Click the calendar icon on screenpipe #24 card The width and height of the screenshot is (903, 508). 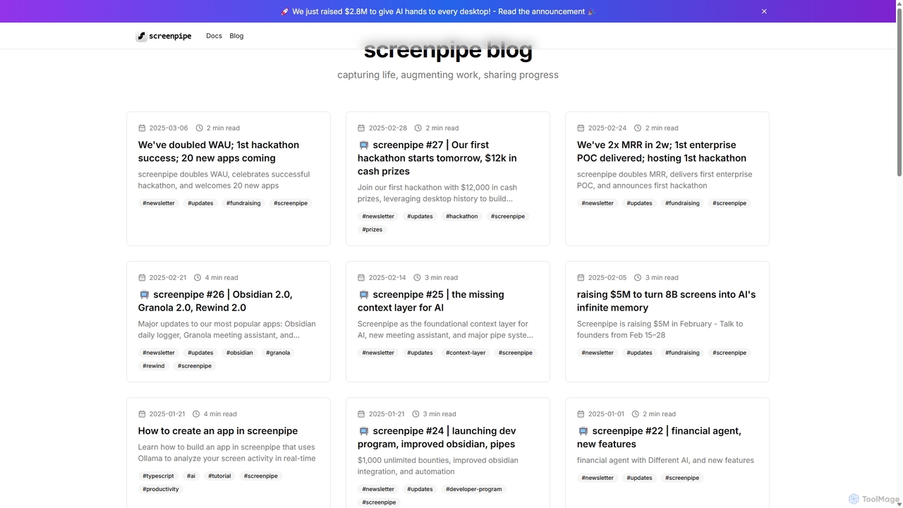[361, 414]
